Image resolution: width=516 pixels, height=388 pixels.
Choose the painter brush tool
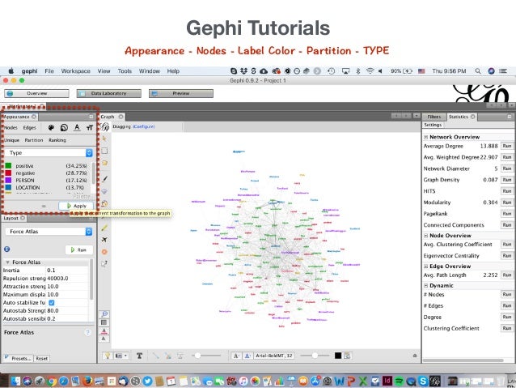pyautogui.click(x=104, y=179)
